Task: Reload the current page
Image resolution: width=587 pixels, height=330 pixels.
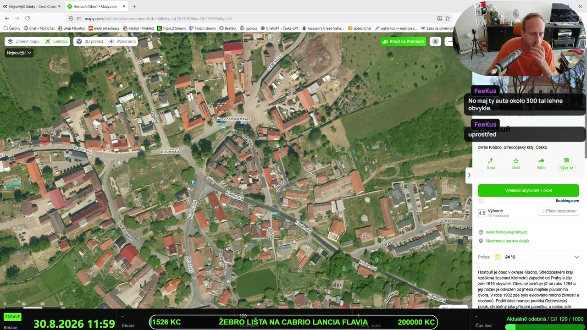Action: click(x=28, y=18)
